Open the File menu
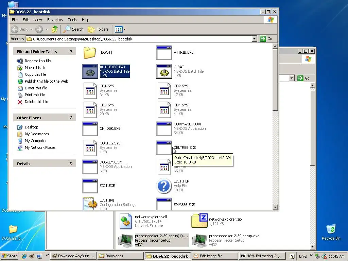 pyautogui.click(x=15, y=20)
